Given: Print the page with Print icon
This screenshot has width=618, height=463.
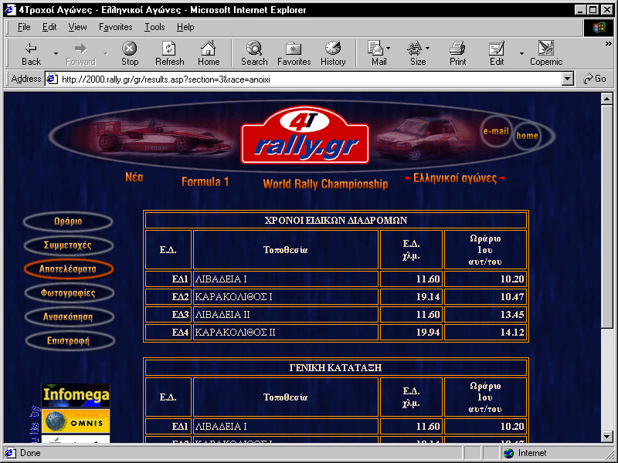Looking at the screenshot, I should coord(457,49).
